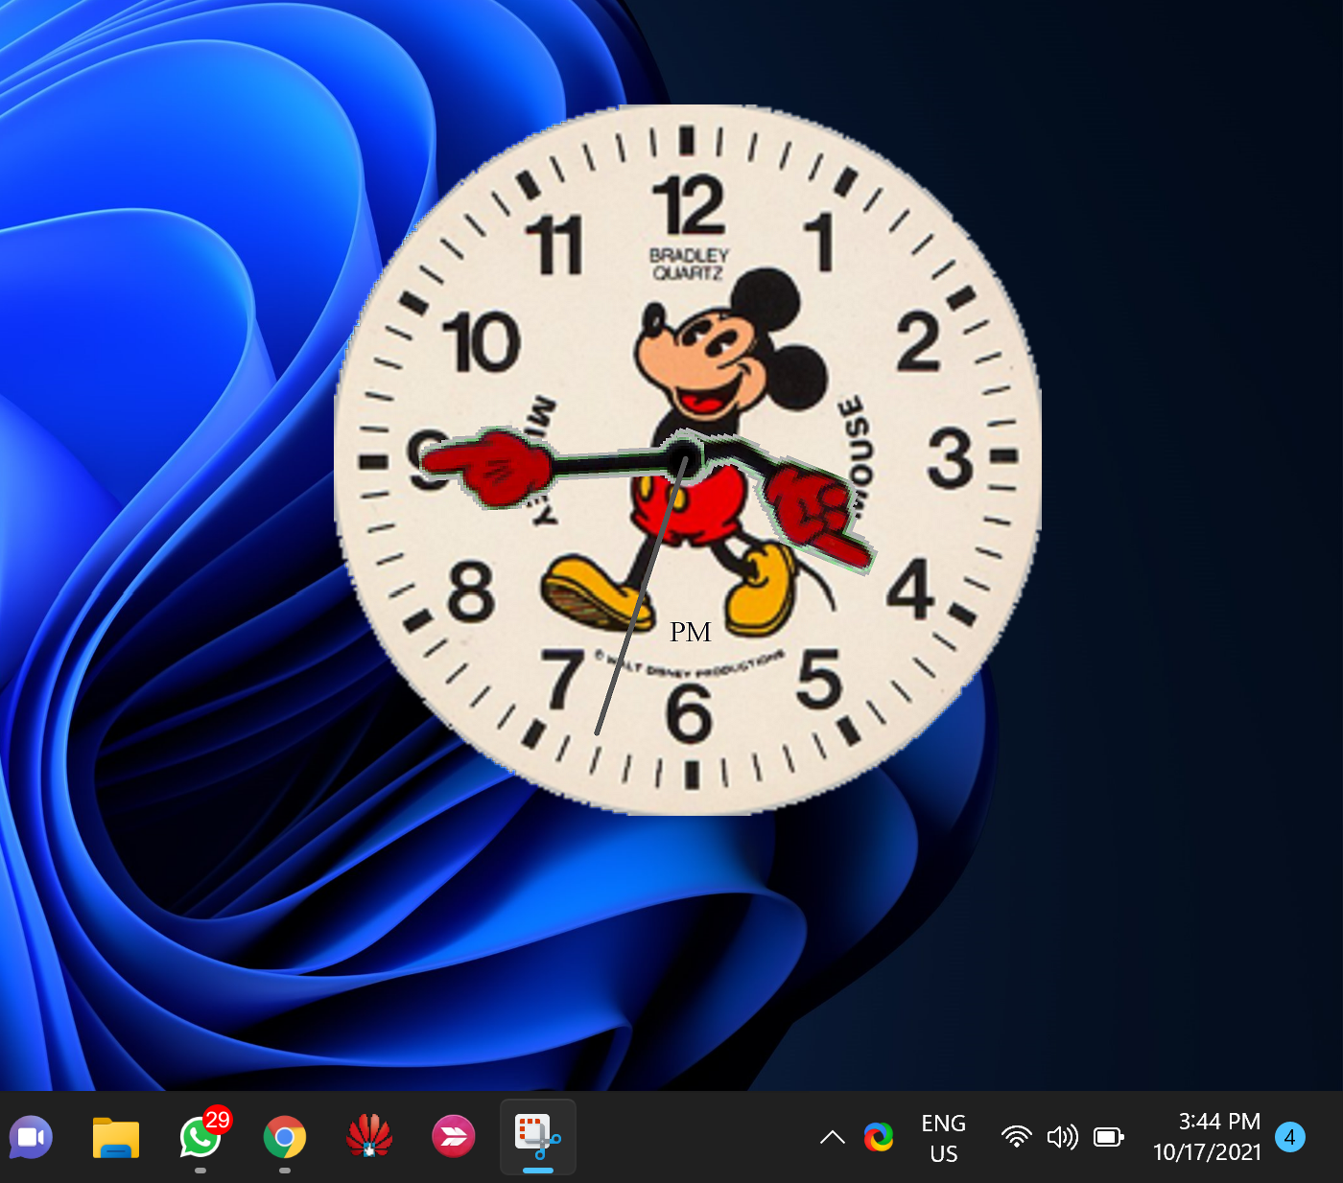Switch to the Snipping Tool taskbar icon
The image size is (1343, 1183).
(x=538, y=1137)
